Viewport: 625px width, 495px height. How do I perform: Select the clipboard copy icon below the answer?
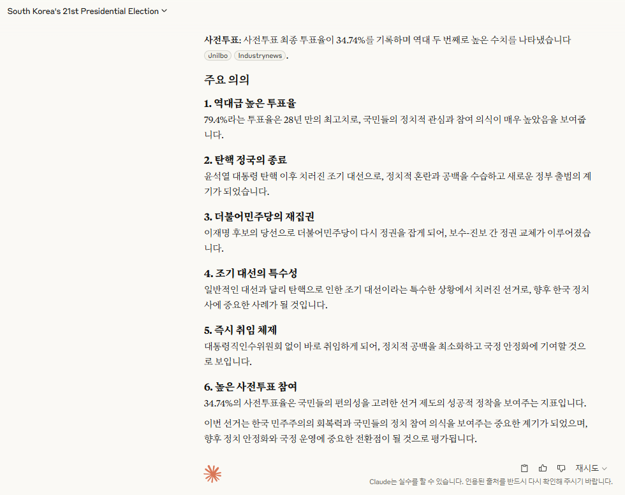pos(526,468)
